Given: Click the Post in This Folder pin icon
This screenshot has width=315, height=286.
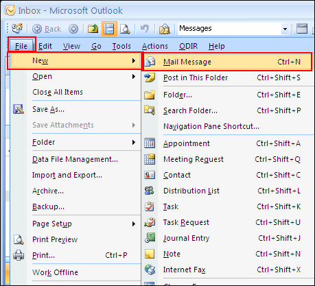Looking at the screenshot, I should [150, 78].
